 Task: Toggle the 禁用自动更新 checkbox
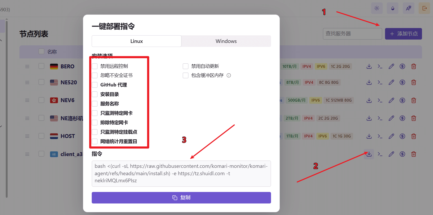[186, 66]
